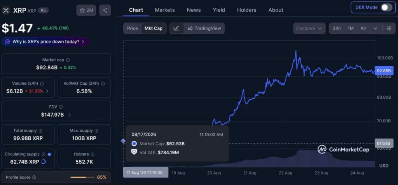Click the 6.58% Vol/Mkt Cap value
This screenshot has height=185, width=398.
[84, 91]
